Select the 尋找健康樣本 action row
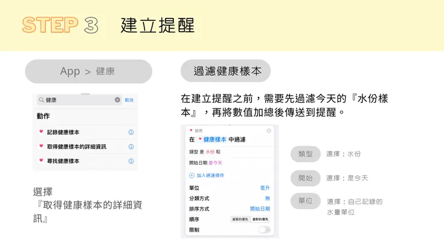This screenshot has width=444, height=249. [85, 161]
